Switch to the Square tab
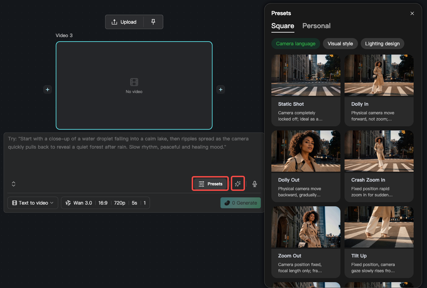427x288 pixels. (x=283, y=26)
